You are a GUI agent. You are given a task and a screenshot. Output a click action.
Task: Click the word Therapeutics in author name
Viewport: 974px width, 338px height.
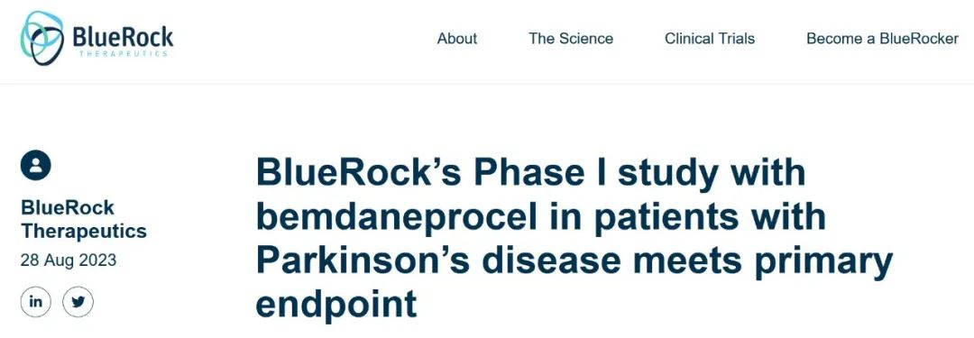[83, 231]
